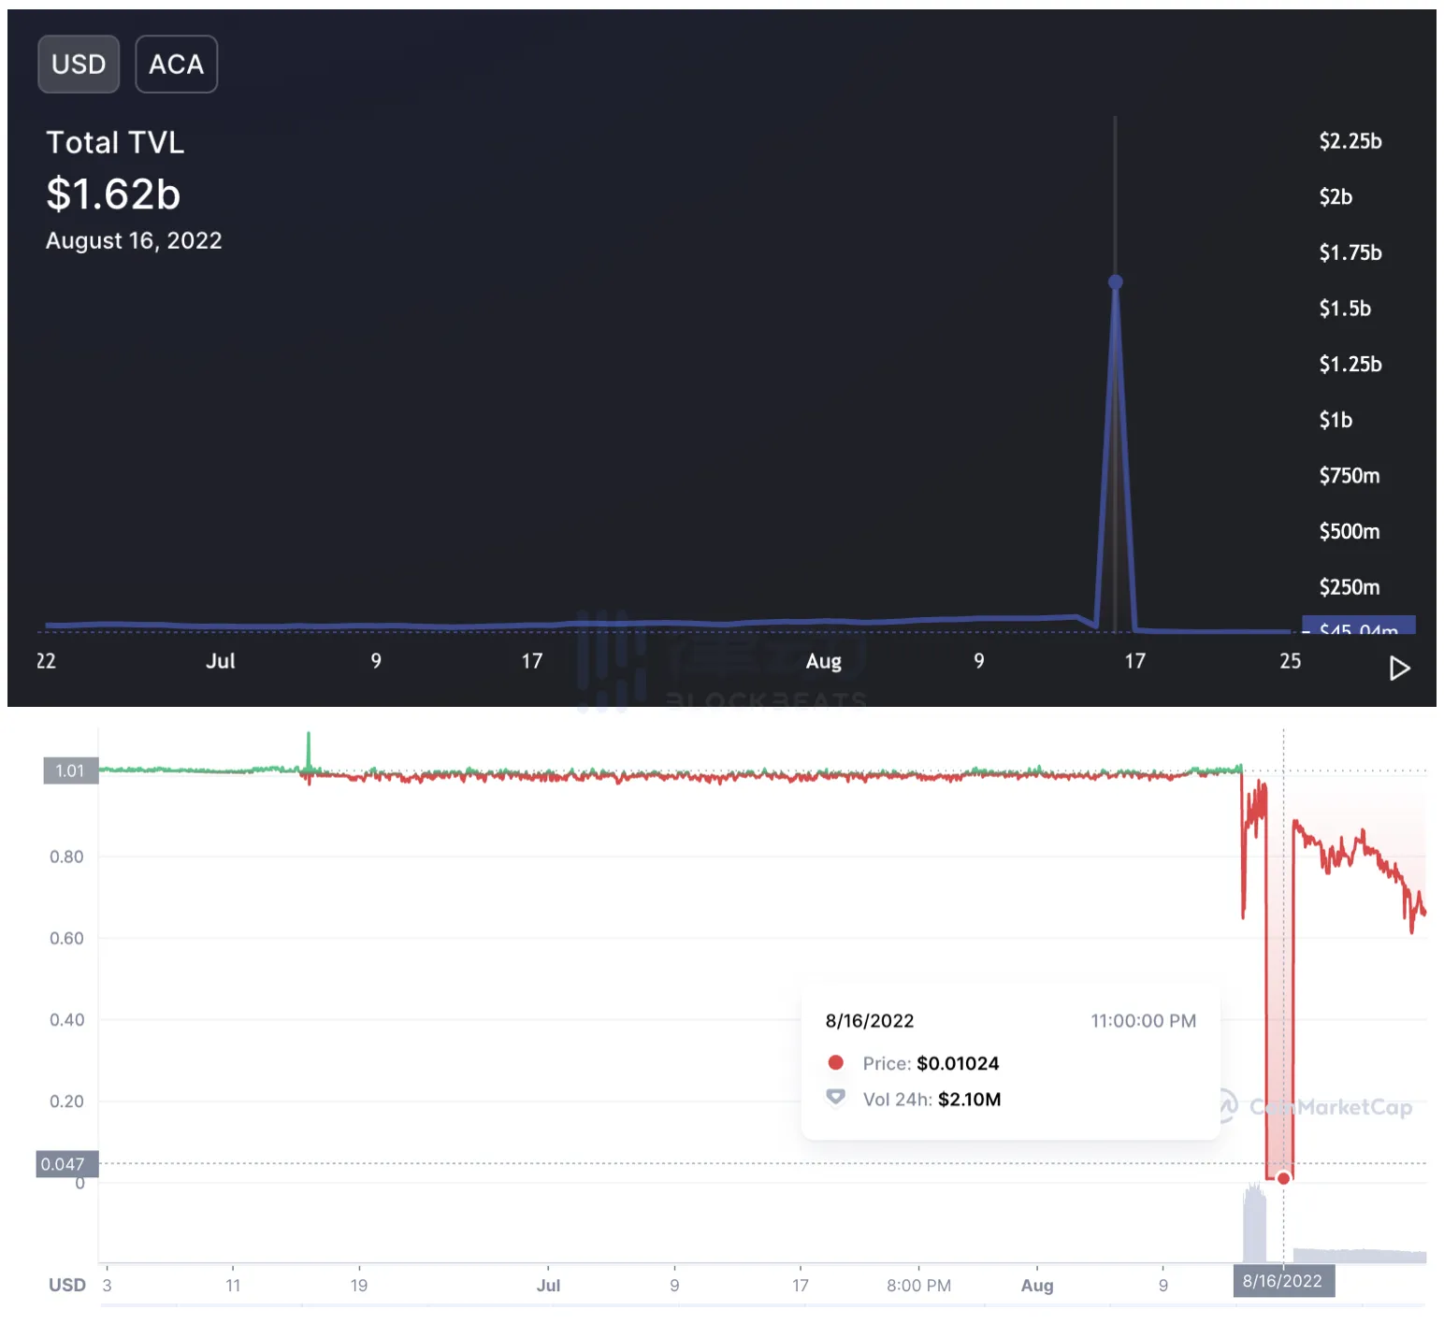The image size is (1444, 1324).
Task: Click the Aug label on the TVL chart axis
Action: tap(823, 661)
